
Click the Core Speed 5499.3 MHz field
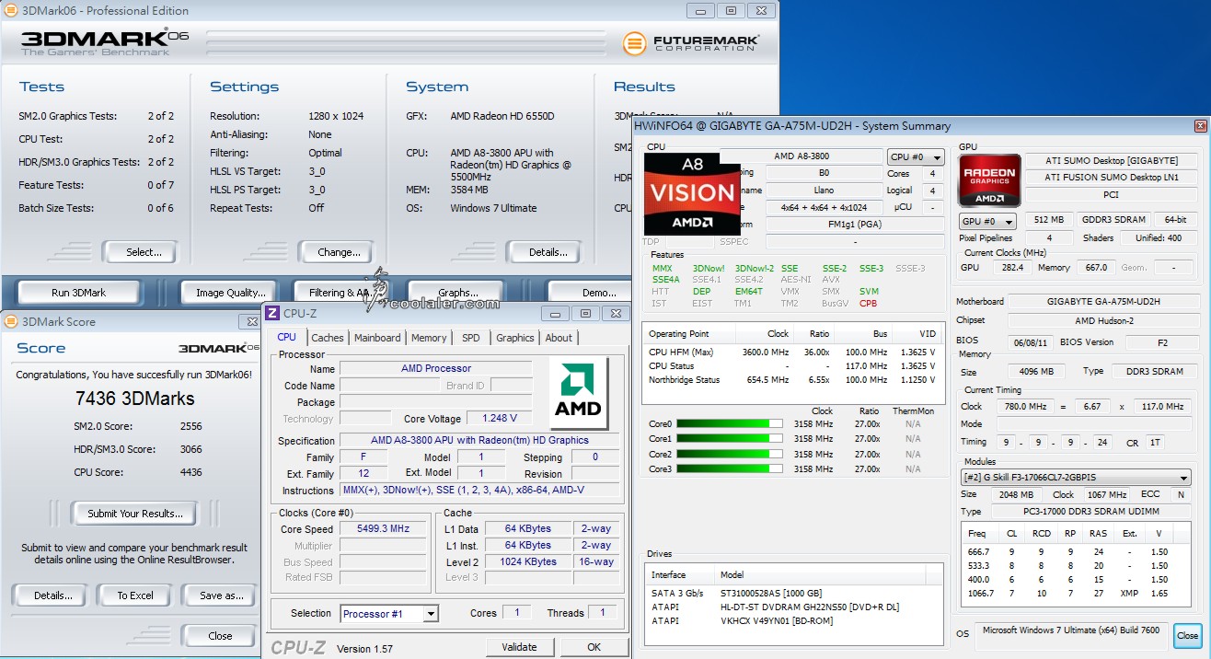click(383, 529)
